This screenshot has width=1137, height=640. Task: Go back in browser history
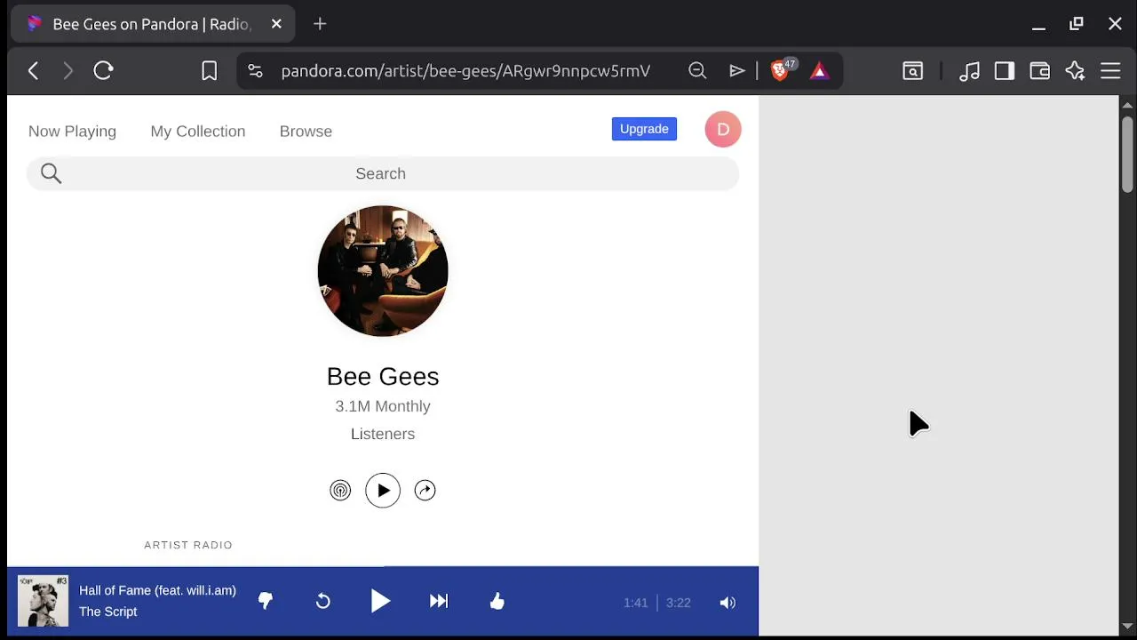coord(33,71)
